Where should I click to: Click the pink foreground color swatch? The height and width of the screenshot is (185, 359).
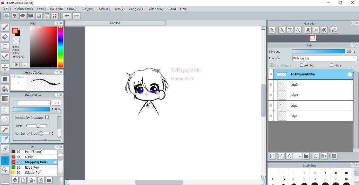tap(15, 31)
